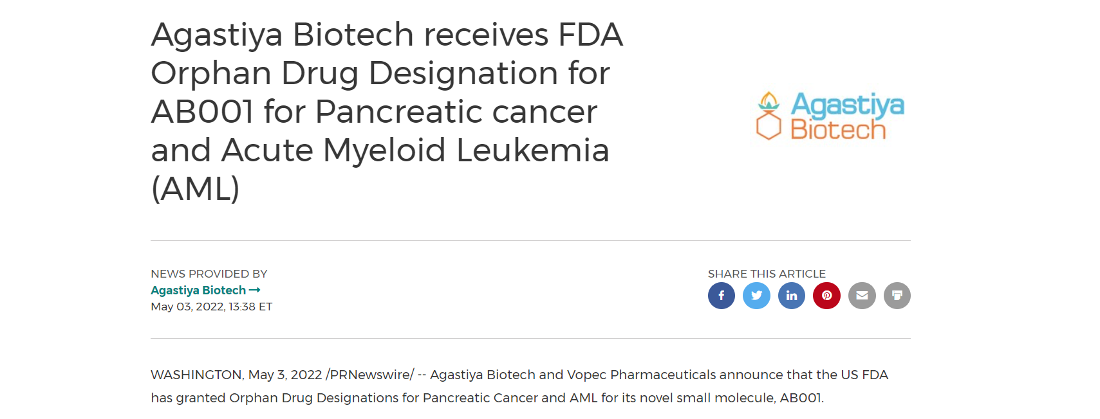Click the 'Biotech' orange word in logo

coord(838,130)
